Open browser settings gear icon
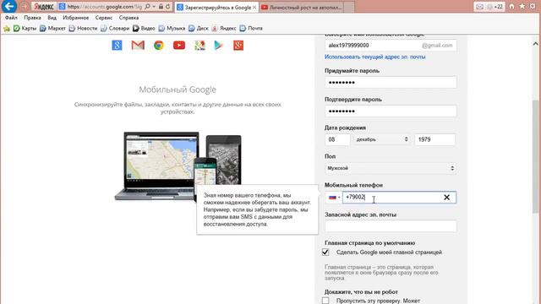This screenshot has height=304, width=541. click(533, 7)
